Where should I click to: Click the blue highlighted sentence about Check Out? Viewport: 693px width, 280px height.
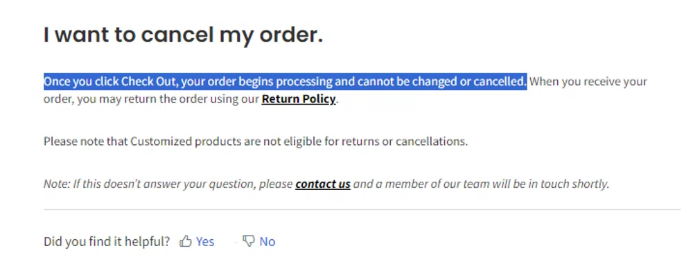pos(284,82)
